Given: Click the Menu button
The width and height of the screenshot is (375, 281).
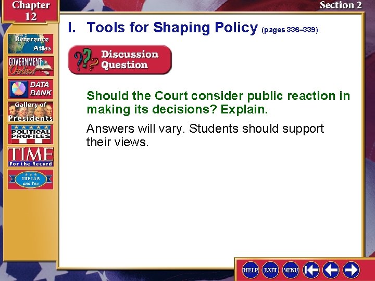Looking at the screenshot, I should click(x=291, y=270).
